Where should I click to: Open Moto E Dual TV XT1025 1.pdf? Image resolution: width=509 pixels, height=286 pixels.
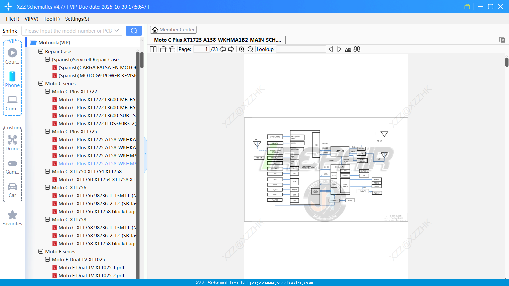pos(89,268)
